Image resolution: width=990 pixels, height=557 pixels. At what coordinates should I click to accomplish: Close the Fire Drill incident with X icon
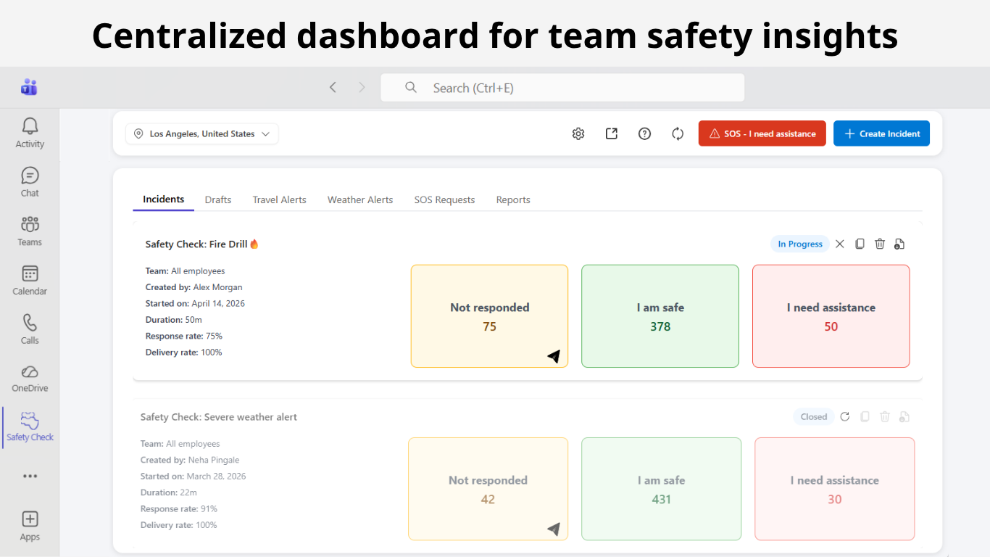tap(840, 244)
